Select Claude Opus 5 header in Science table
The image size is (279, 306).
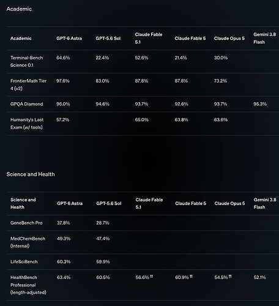click(x=229, y=204)
